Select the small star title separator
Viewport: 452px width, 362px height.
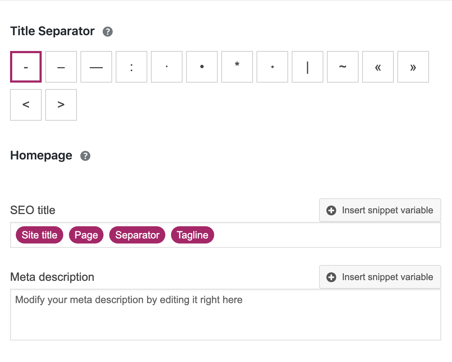272,67
